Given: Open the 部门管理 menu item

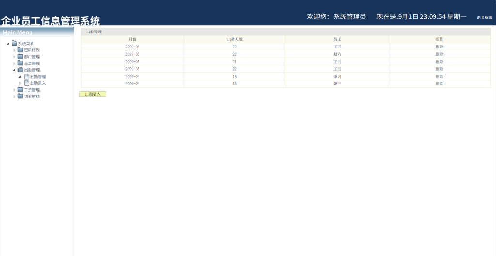Looking at the screenshot, I should click(32, 57).
